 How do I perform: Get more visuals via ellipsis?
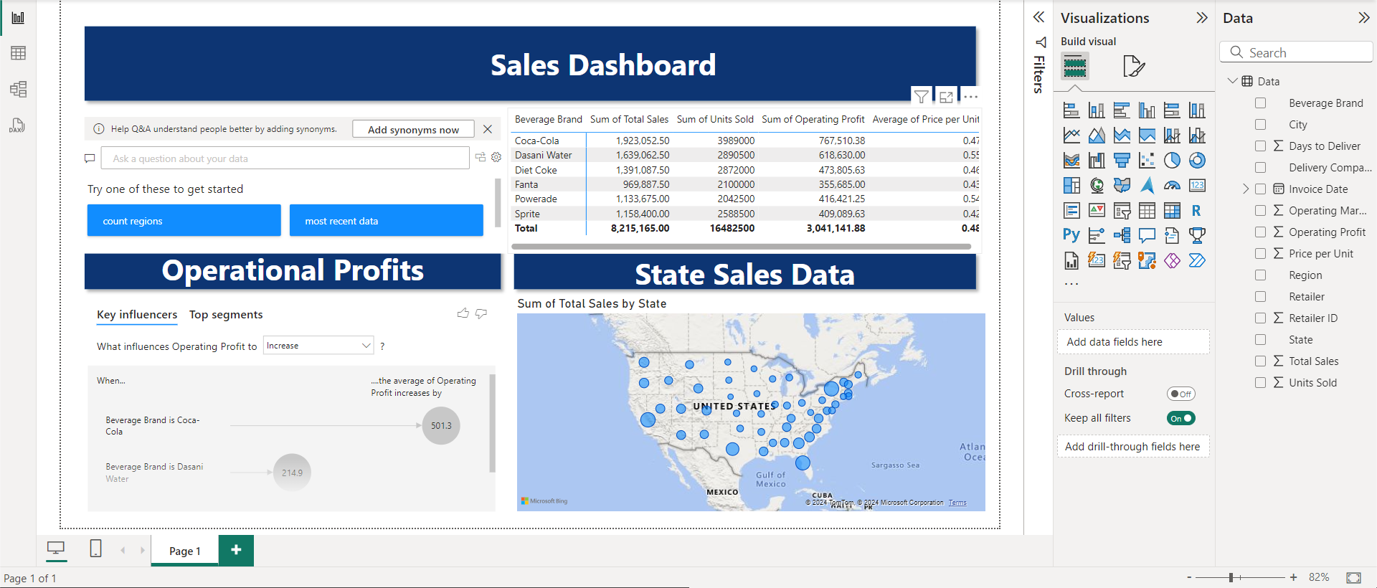click(1071, 284)
